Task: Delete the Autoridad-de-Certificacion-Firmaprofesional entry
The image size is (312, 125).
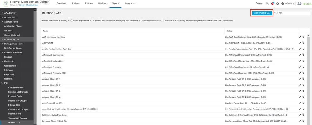Action: (303, 109)
